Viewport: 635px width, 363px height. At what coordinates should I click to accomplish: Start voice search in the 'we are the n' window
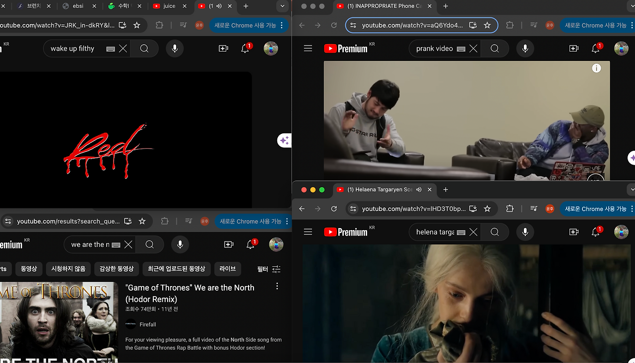click(180, 244)
